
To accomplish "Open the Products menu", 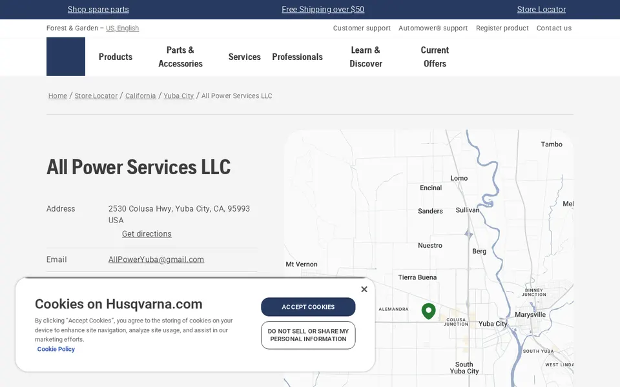I will click(x=116, y=57).
